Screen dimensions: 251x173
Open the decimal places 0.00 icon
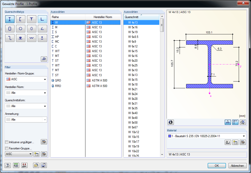pos(16,165)
